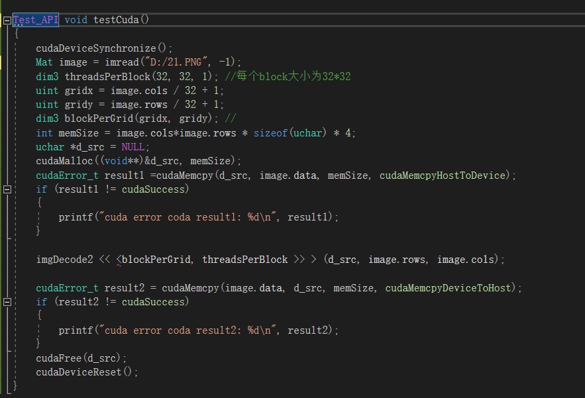
Task: Click the green comment after threadsPerBlock
Action: pyautogui.click(x=288, y=76)
